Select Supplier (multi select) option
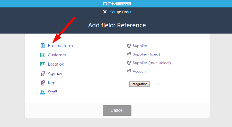The height and width of the screenshot is (127, 232). click(152, 63)
